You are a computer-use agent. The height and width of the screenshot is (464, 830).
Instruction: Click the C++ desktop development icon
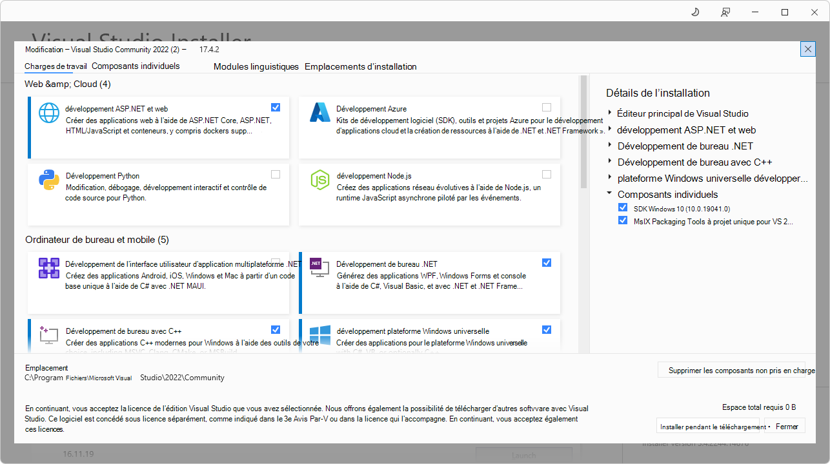pyautogui.click(x=48, y=336)
